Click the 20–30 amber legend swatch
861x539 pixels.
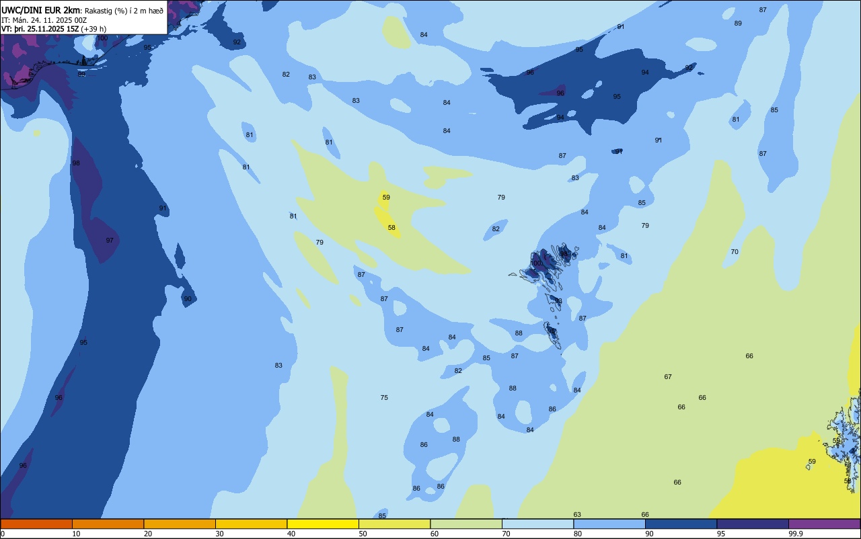(180, 524)
